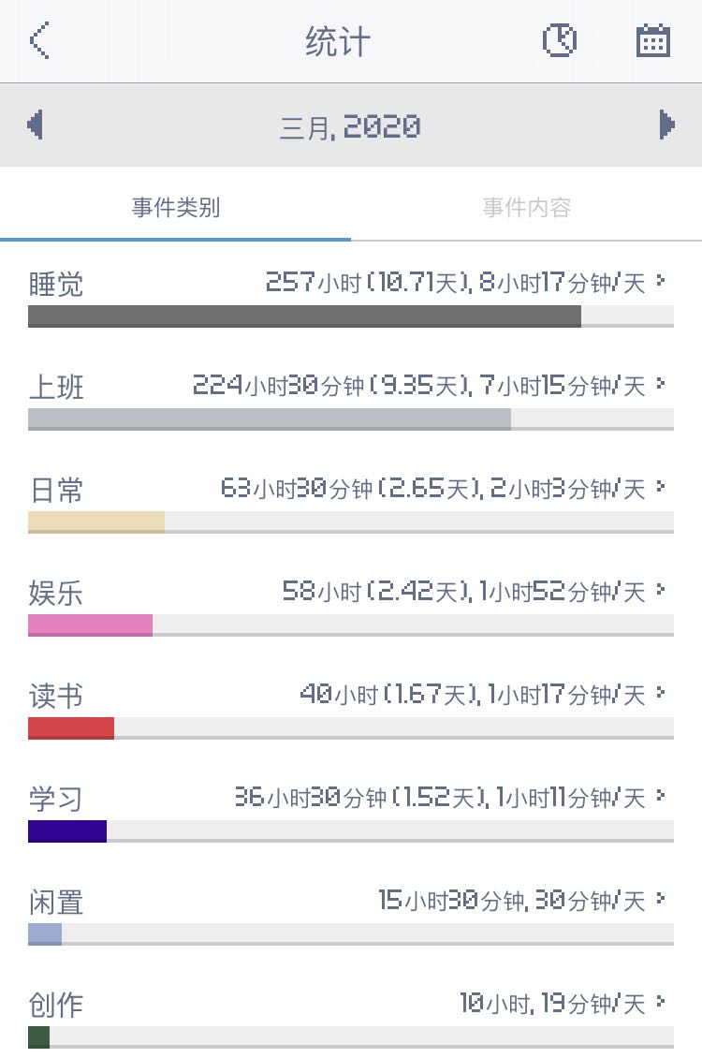
Task: Go to the next month arrow
Action: (x=666, y=125)
